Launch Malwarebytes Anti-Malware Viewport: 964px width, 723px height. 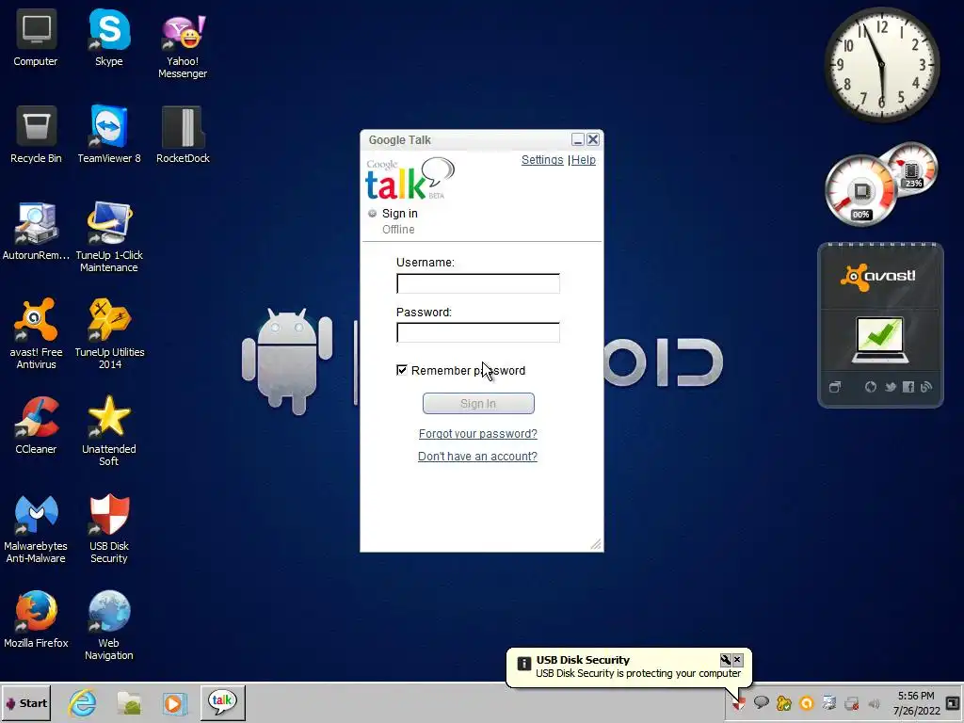click(36, 529)
